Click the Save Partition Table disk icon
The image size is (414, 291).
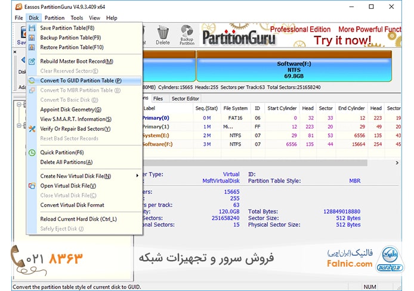point(32,27)
